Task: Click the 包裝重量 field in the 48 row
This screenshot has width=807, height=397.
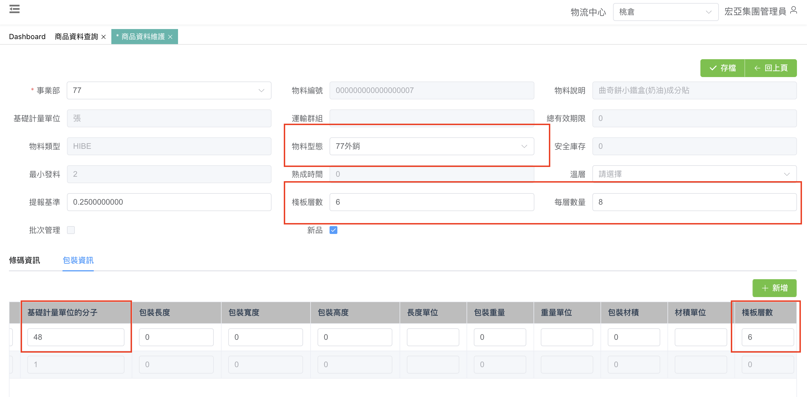Action: (x=500, y=337)
